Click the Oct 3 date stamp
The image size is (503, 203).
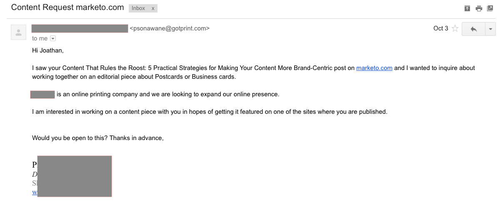[x=441, y=28]
